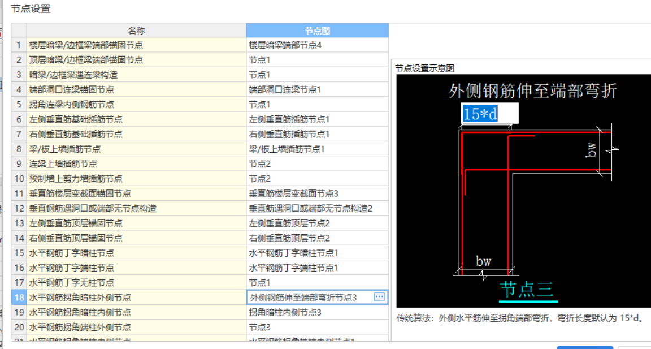This screenshot has width=651, height=349.
Task: Select row 端部洞口连梁锚固节点
Action: pos(137,89)
